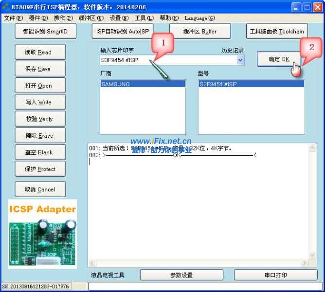Click the application icon in title bar
This screenshot has height=292, width=325.
click(x=6, y=7)
